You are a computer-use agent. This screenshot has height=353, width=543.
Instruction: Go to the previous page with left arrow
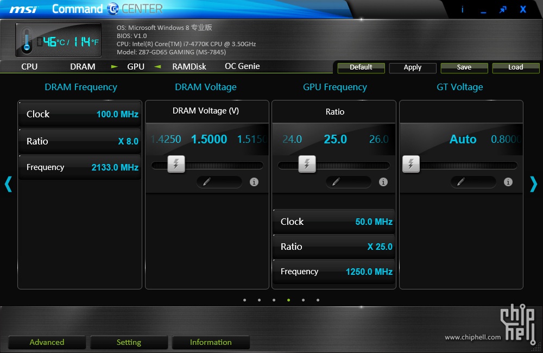click(8, 184)
